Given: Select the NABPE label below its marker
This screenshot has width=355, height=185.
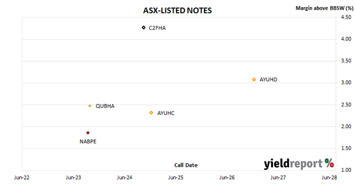Looking at the screenshot, I should (88, 141).
